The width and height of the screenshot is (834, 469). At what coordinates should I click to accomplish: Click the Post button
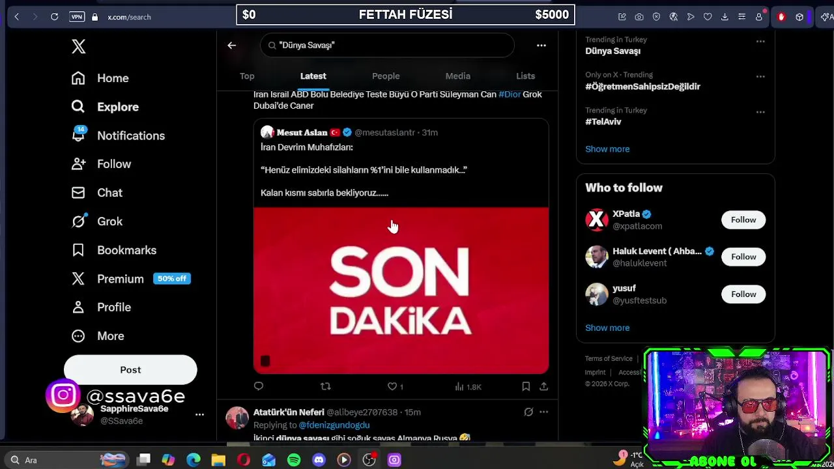coord(130,370)
